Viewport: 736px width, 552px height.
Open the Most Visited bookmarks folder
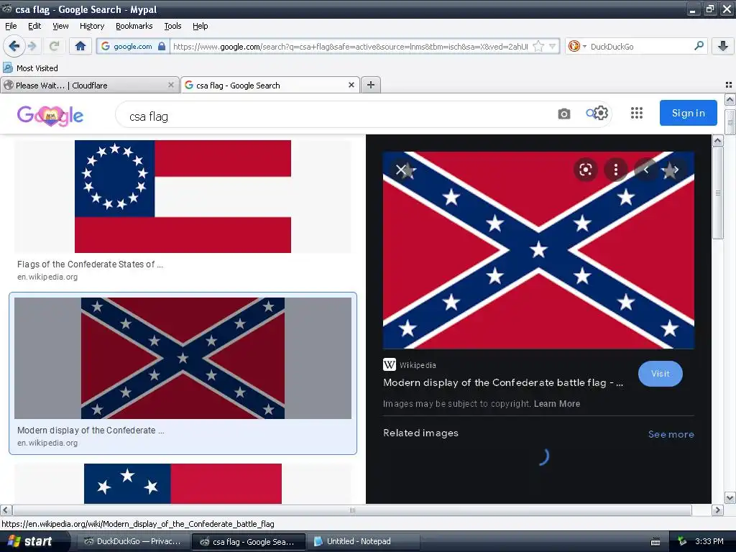[31, 68]
